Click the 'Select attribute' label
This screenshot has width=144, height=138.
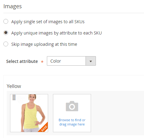click(22, 61)
